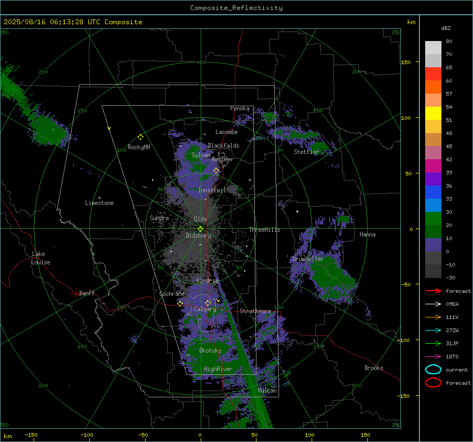Click the magenta 18TS arrow in legend

433,357
